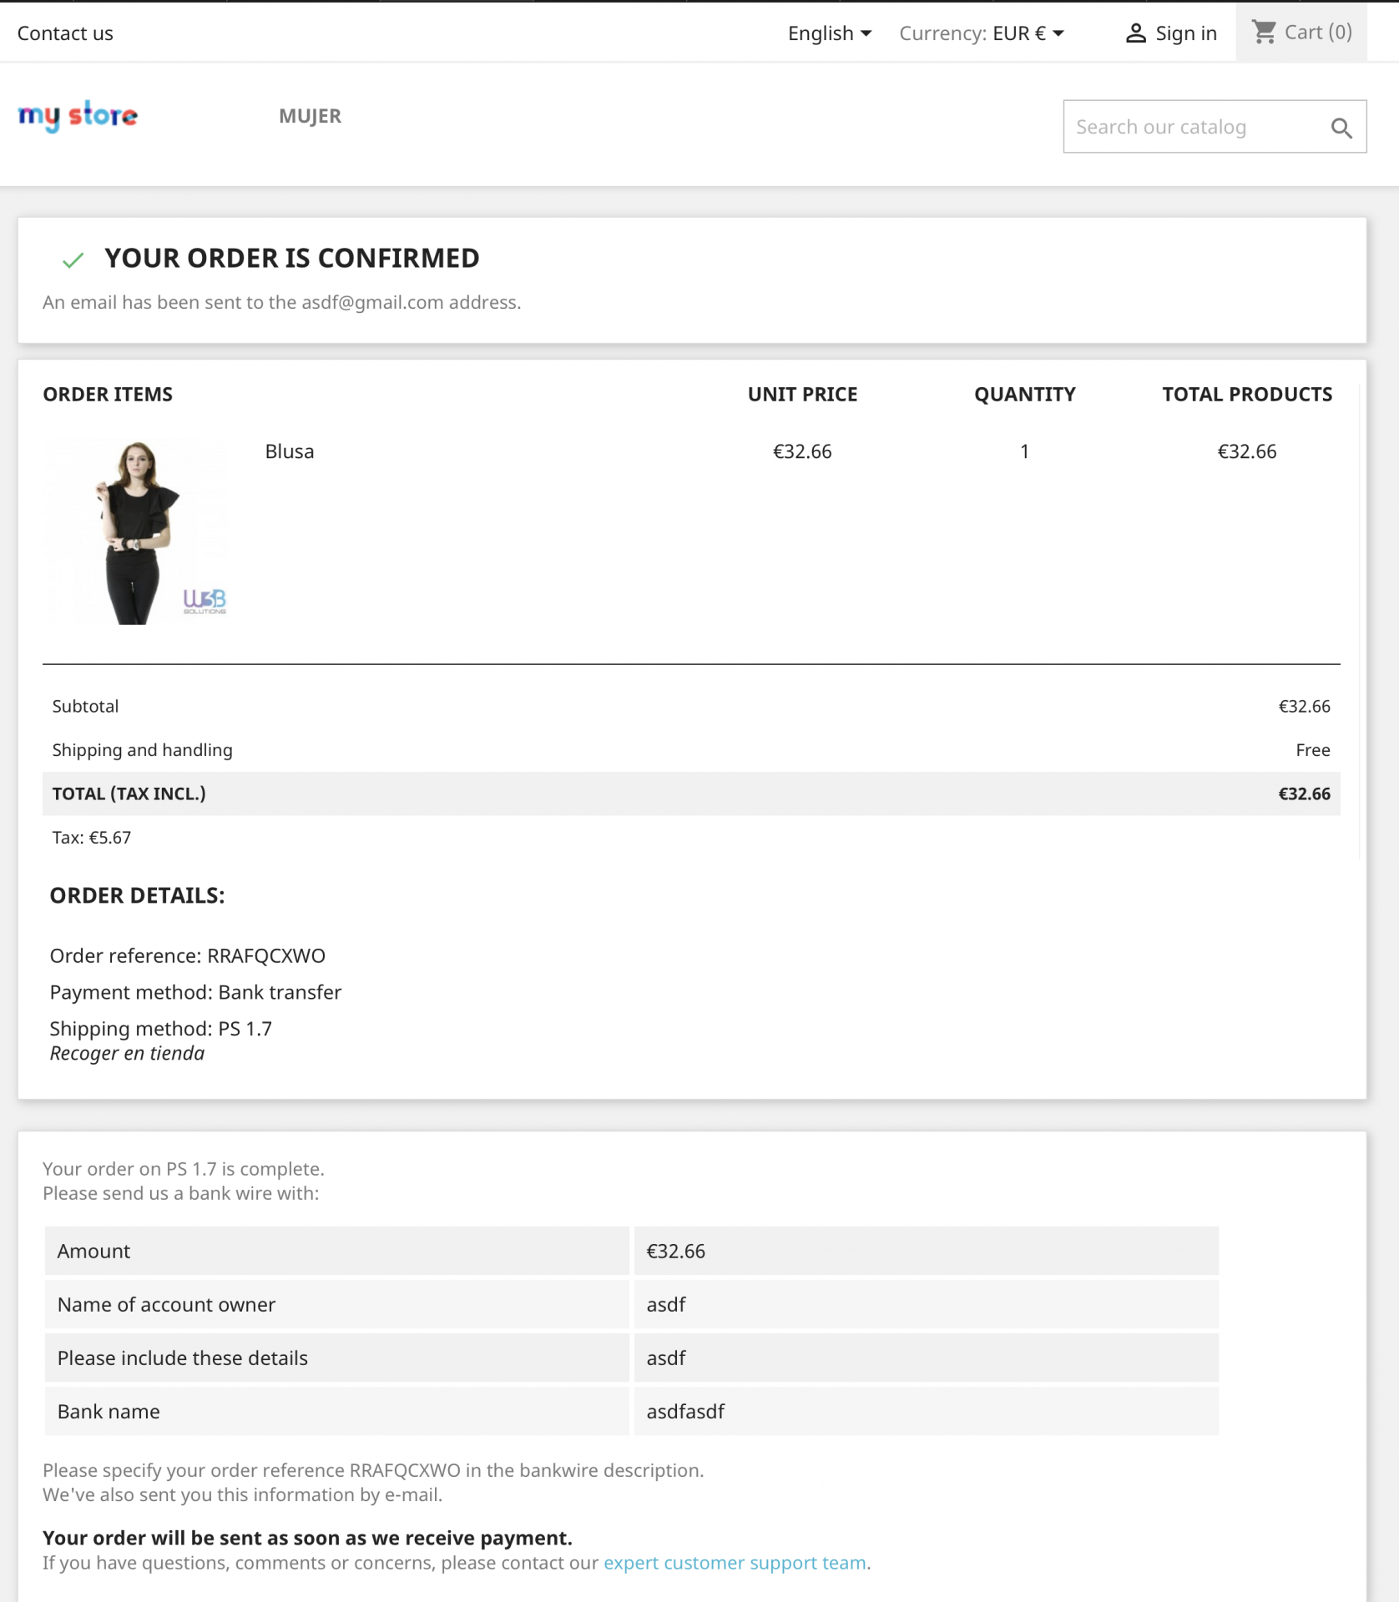
Task: Click the Blusa product thumbnail image
Action: (x=136, y=531)
